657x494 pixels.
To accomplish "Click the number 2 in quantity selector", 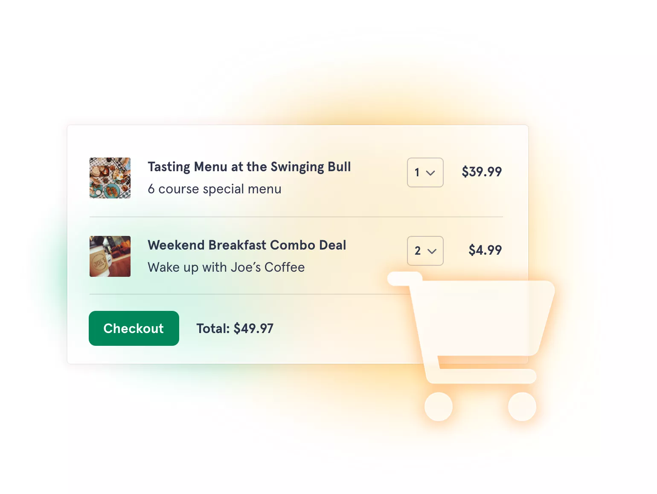I will [x=418, y=251].
